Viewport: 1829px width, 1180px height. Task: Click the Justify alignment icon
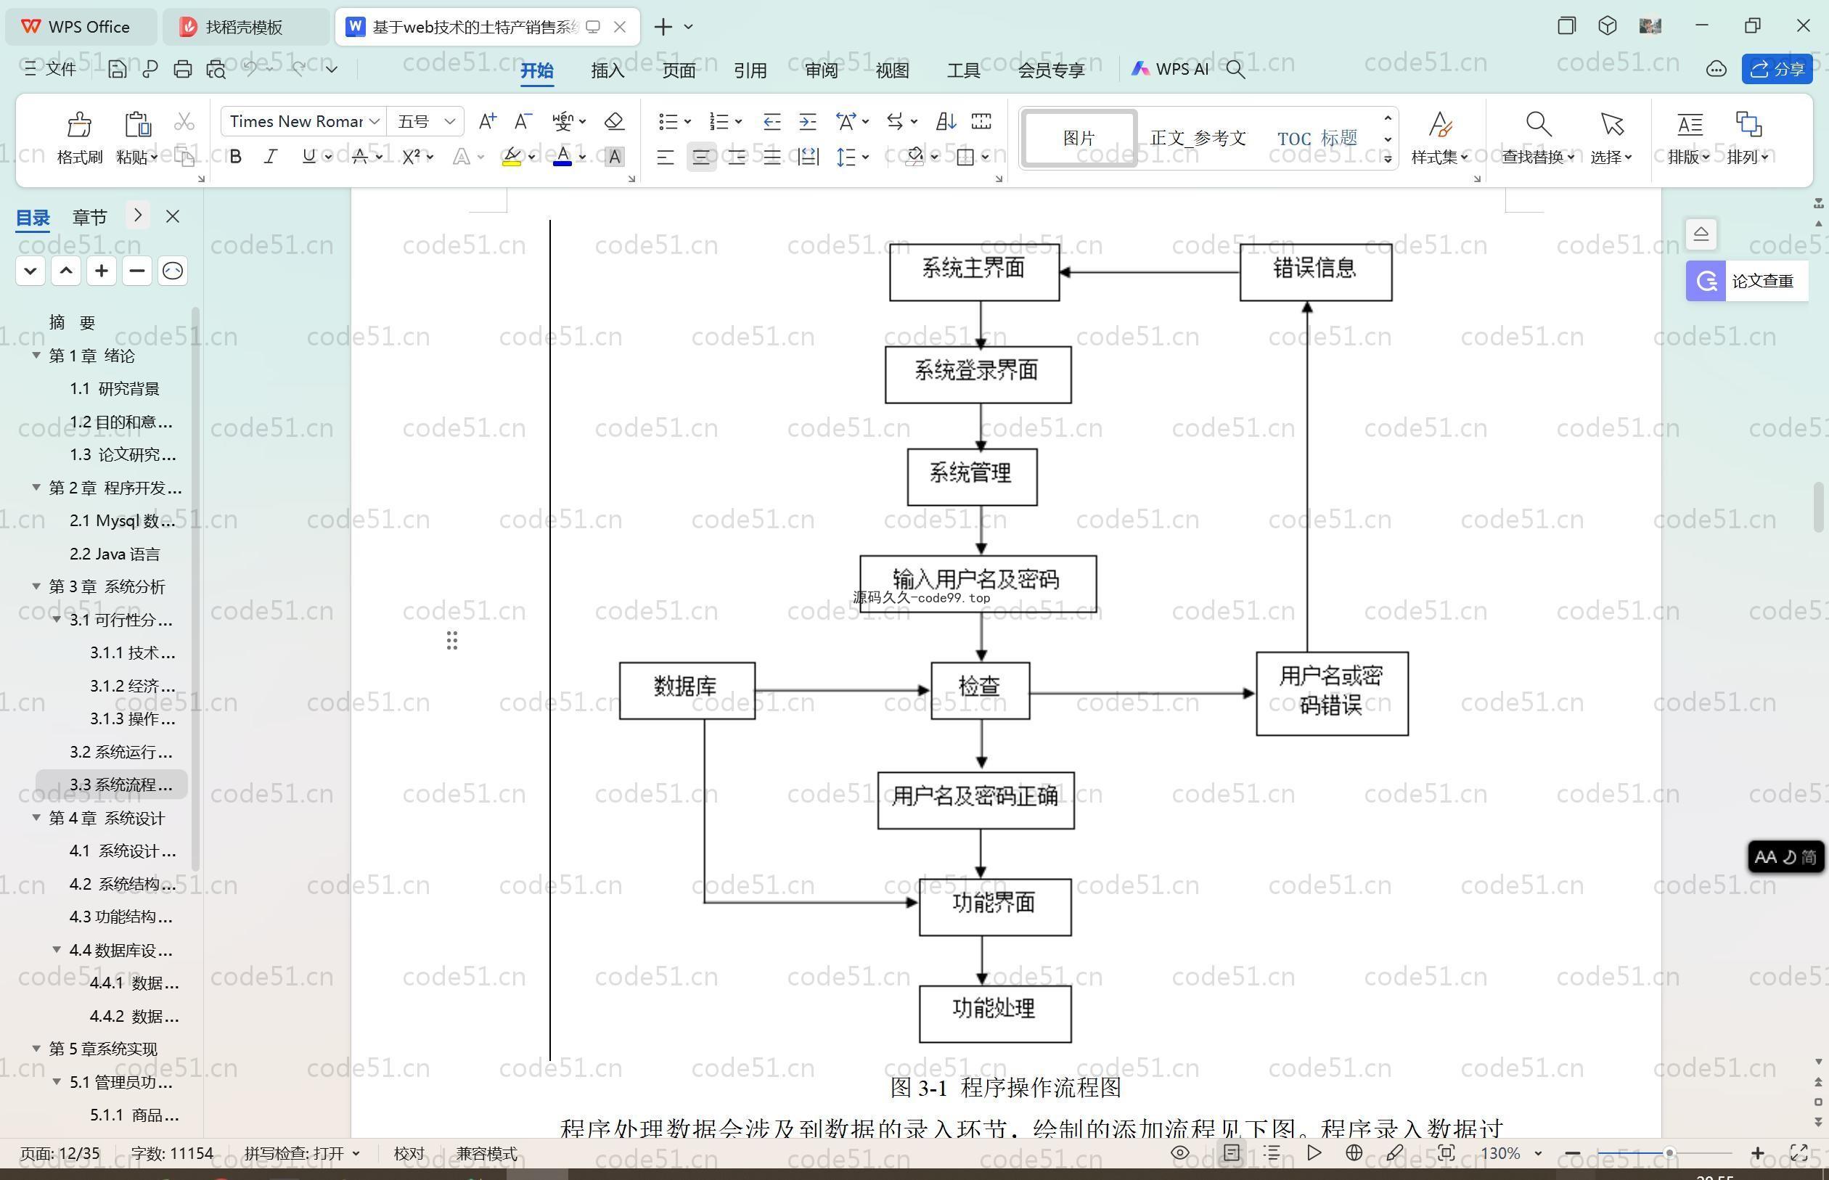tap(772, 157)
